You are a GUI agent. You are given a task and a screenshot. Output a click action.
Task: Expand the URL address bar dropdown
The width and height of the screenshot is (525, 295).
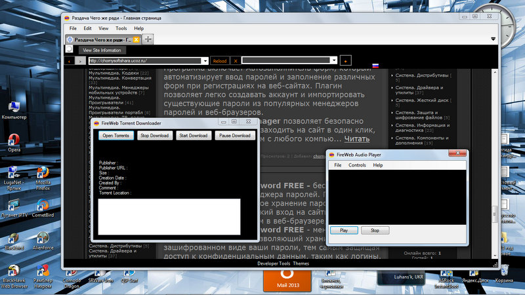click(x=205, y=60)
